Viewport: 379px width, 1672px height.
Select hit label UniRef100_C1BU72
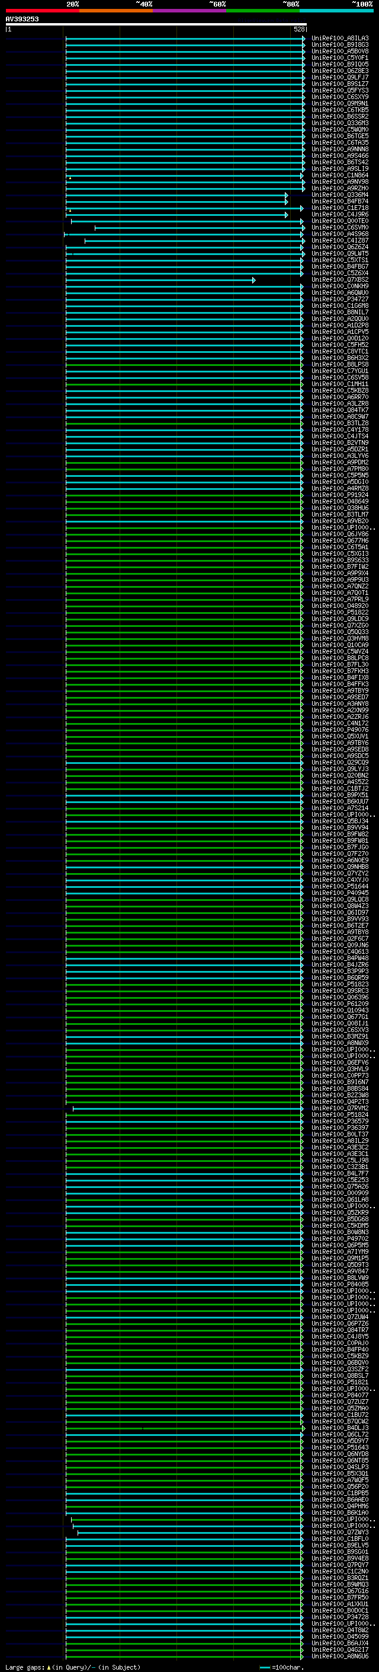tap(340, 1415)
